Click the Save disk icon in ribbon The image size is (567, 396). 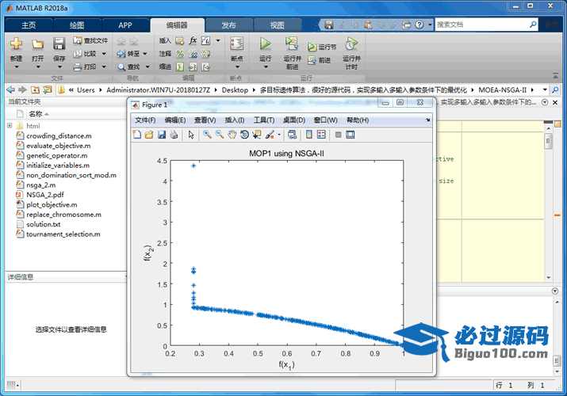click(59, 44)
